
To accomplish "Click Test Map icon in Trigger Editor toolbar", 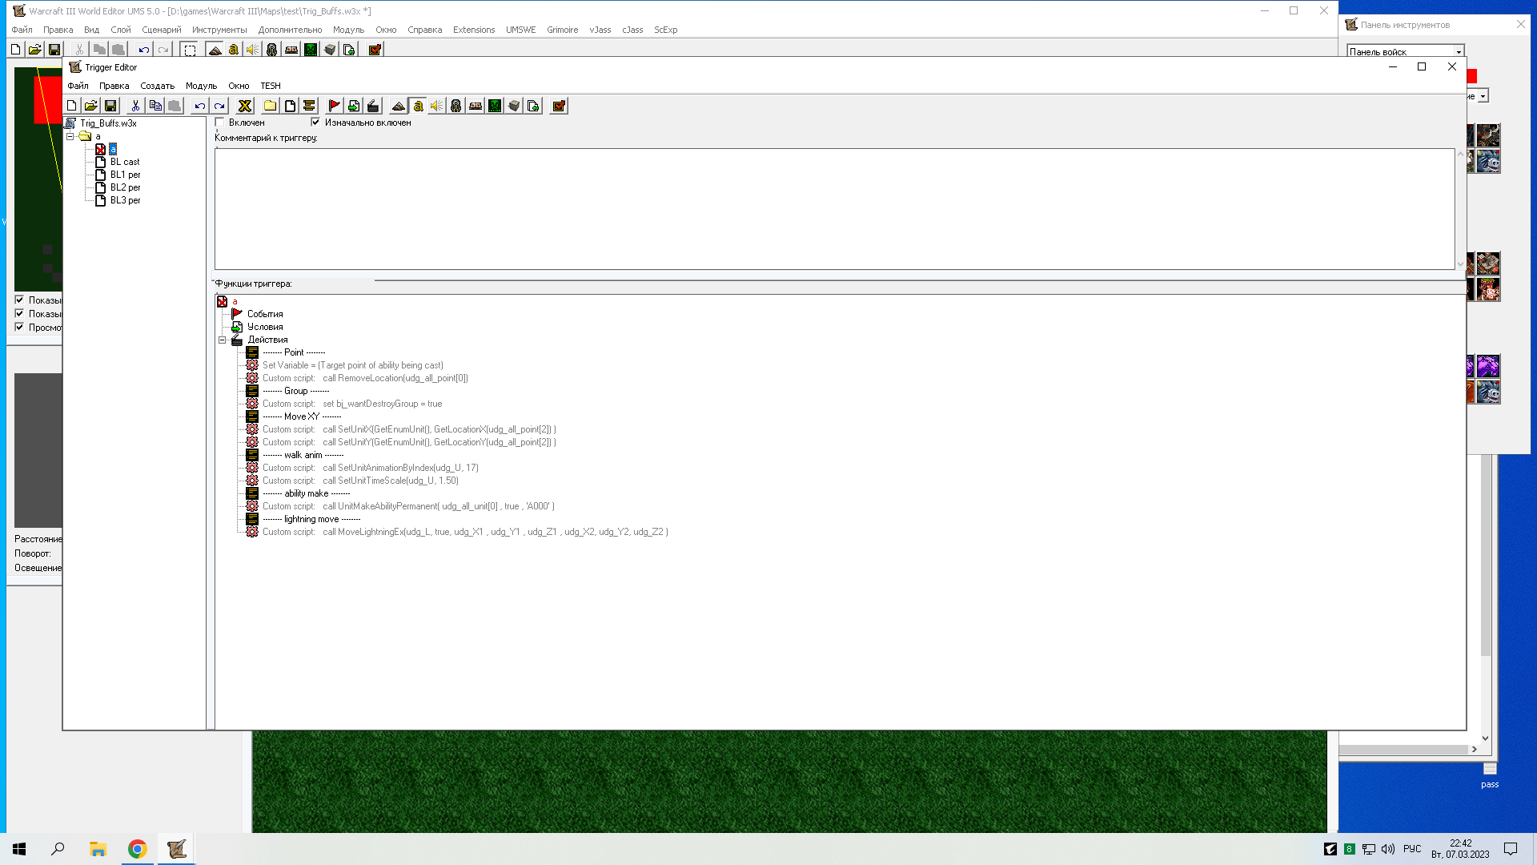I will coord(559,106).
